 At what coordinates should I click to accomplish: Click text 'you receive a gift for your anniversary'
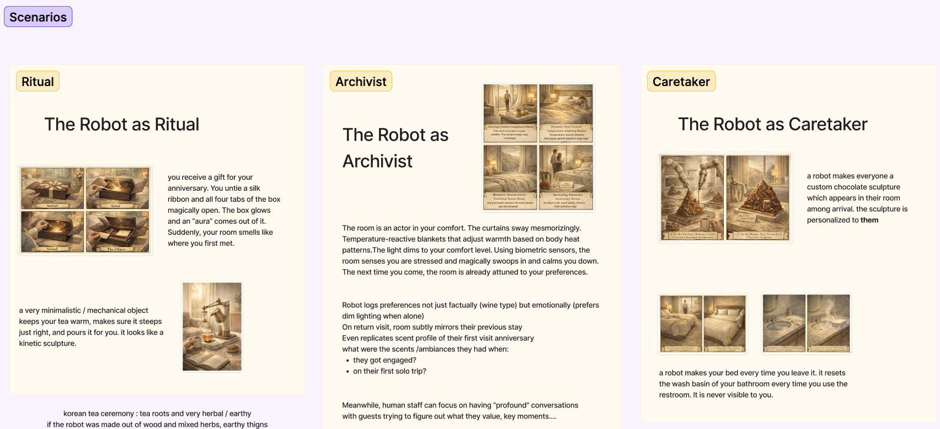coord(224,210)
